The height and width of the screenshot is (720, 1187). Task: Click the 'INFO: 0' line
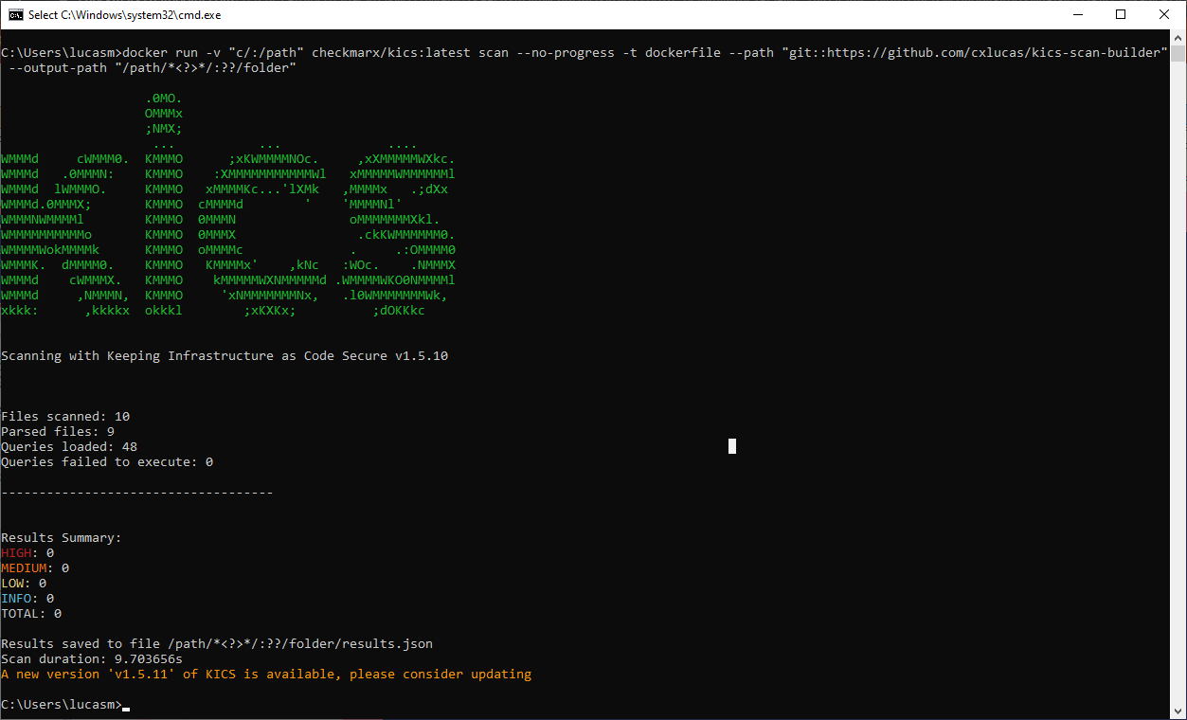coord(27,598)
